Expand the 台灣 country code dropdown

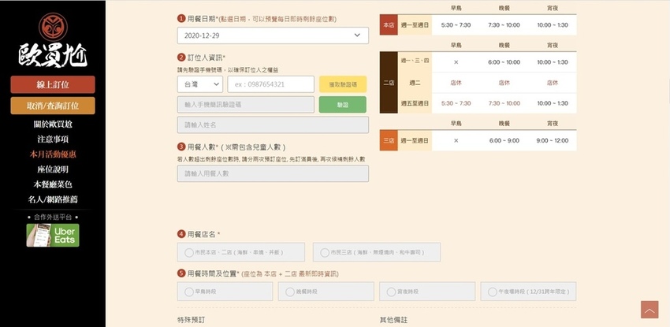(x=199, y=84)
